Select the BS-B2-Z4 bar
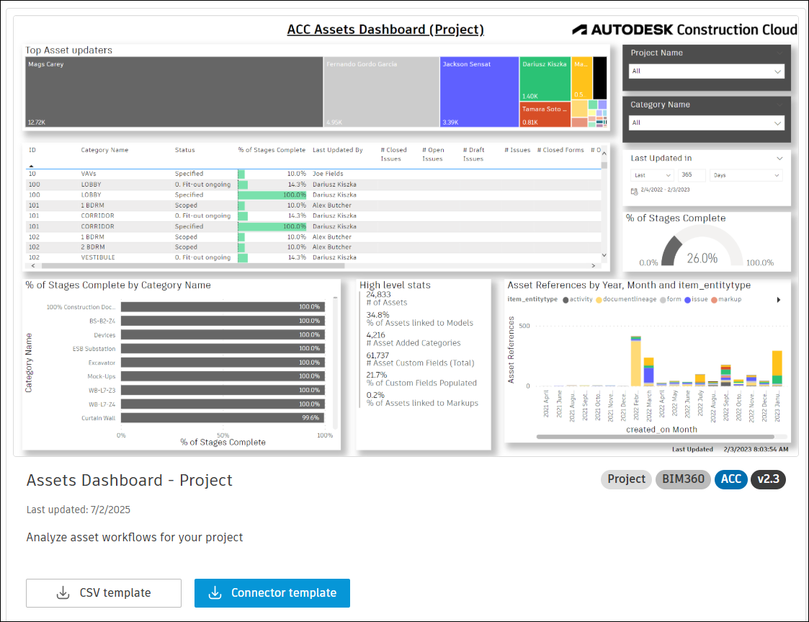This screenshot has height=622, width=809. 223,321
